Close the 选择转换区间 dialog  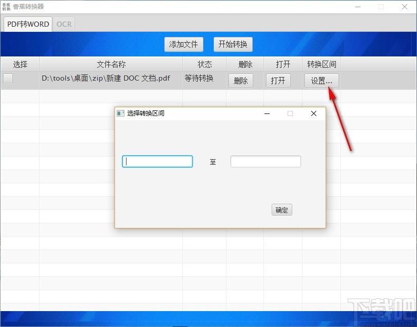click(314, 113)
